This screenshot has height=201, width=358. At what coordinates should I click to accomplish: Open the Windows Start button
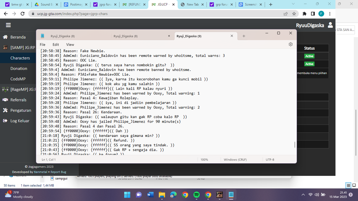(127, 195)
